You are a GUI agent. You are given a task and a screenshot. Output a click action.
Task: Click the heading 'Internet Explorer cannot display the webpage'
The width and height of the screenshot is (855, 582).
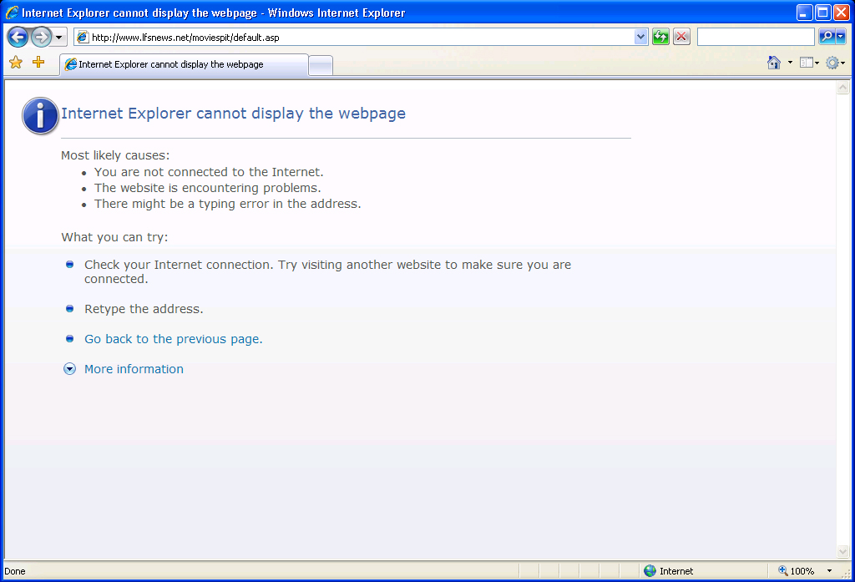point(234,114)
